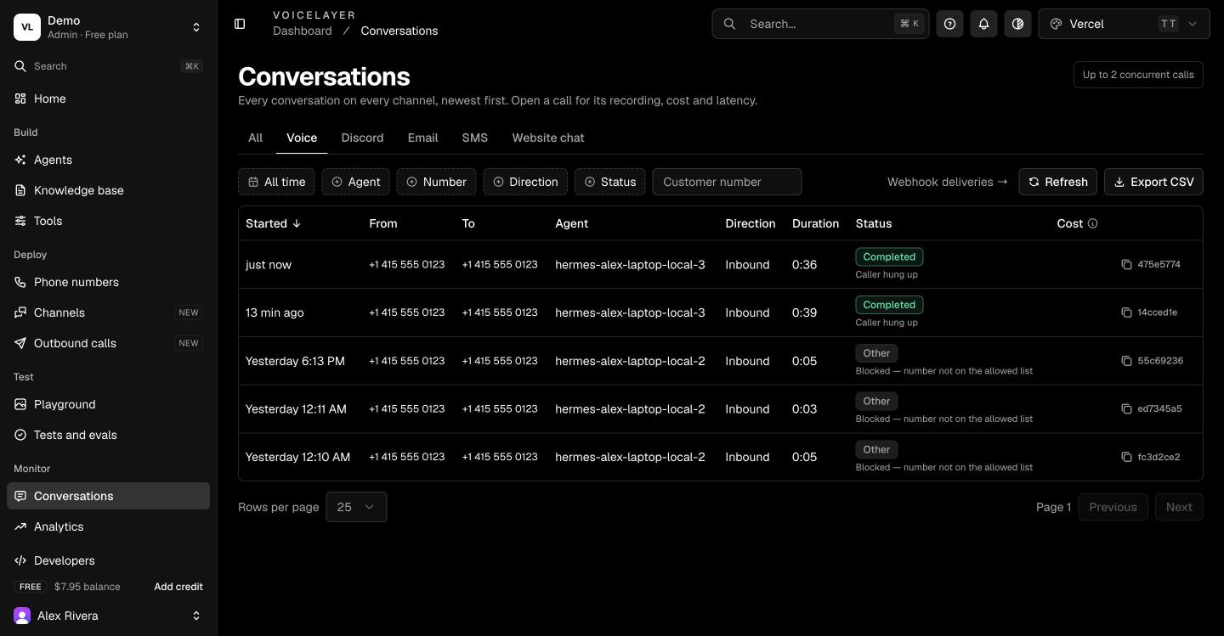1224x636 pixels.
Task: Switch to the SMS tab
Action: (x=474, y=138)
